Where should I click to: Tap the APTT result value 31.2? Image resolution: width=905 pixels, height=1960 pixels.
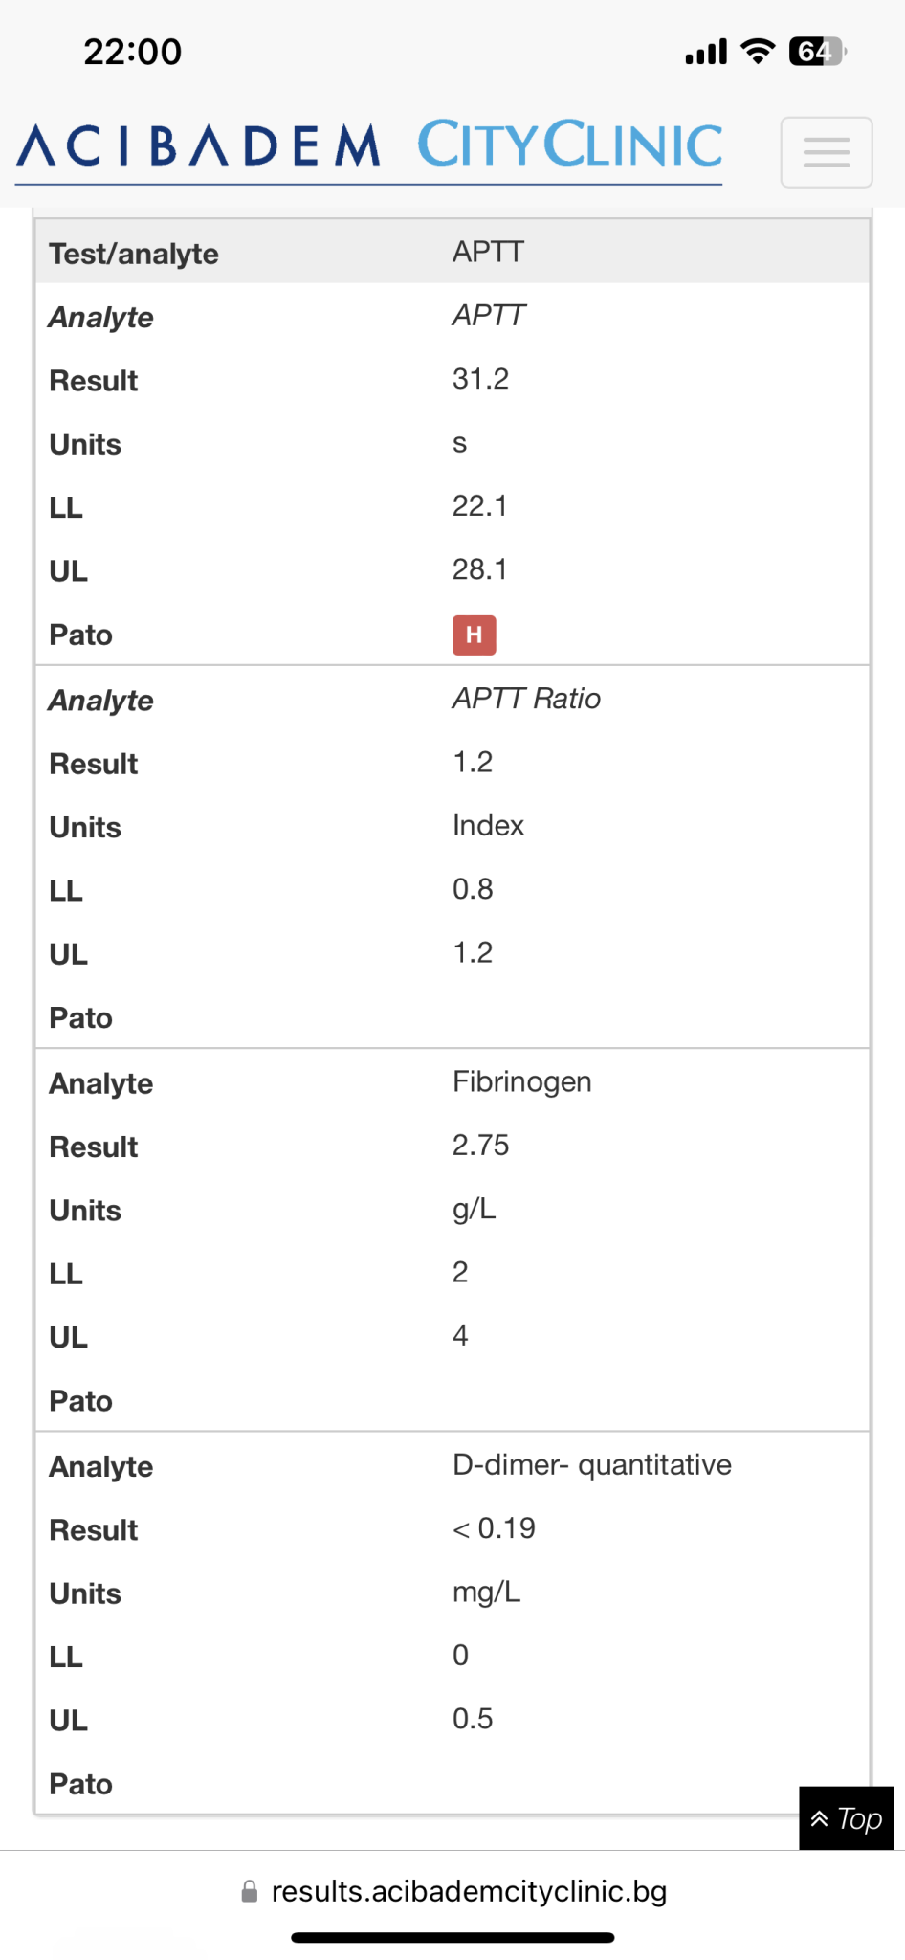pyautogui.click(x=480, y=379)
